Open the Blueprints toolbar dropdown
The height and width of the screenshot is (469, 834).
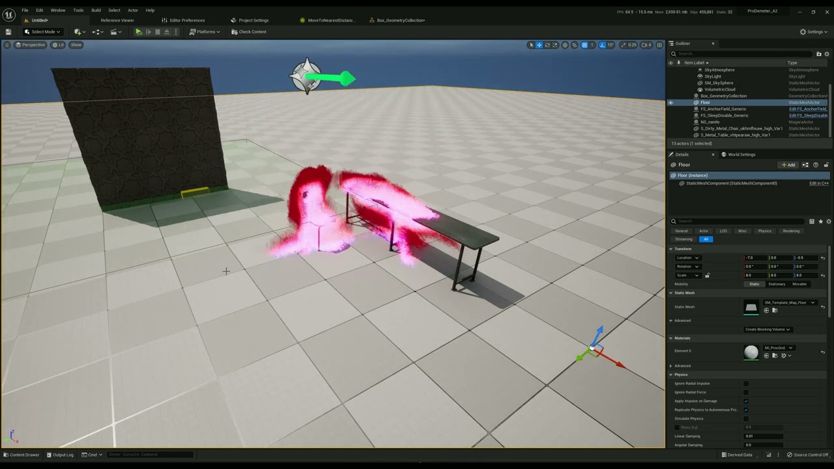pyautogui.click(x=98, y=31)
